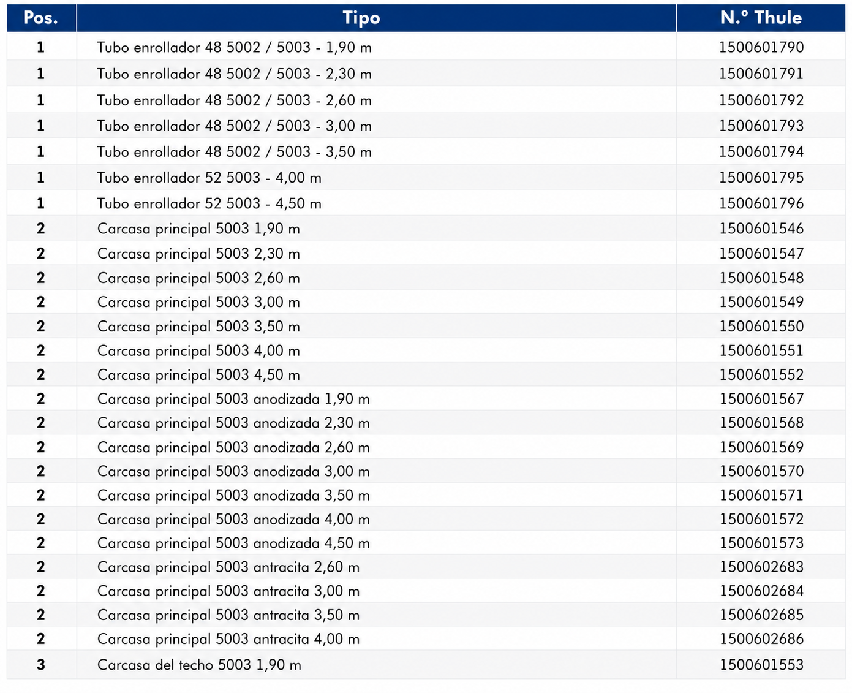Pick Thule number 1500601570
Image resolution: width=852 pixels, height=693 pixels.
(x=761, y=471)
